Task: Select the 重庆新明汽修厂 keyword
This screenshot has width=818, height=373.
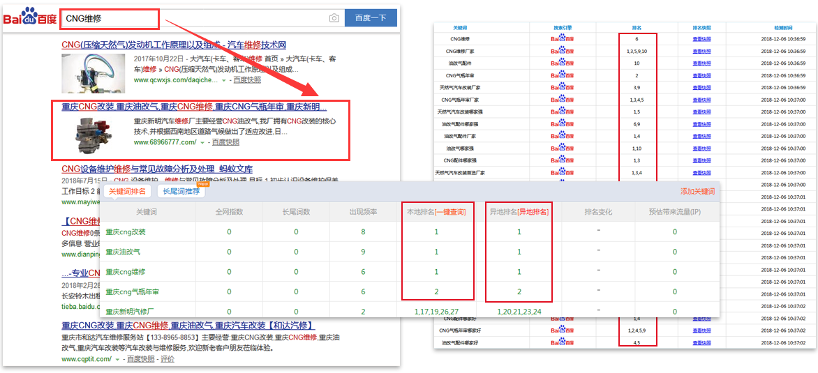Action: [x=129, y=312]
